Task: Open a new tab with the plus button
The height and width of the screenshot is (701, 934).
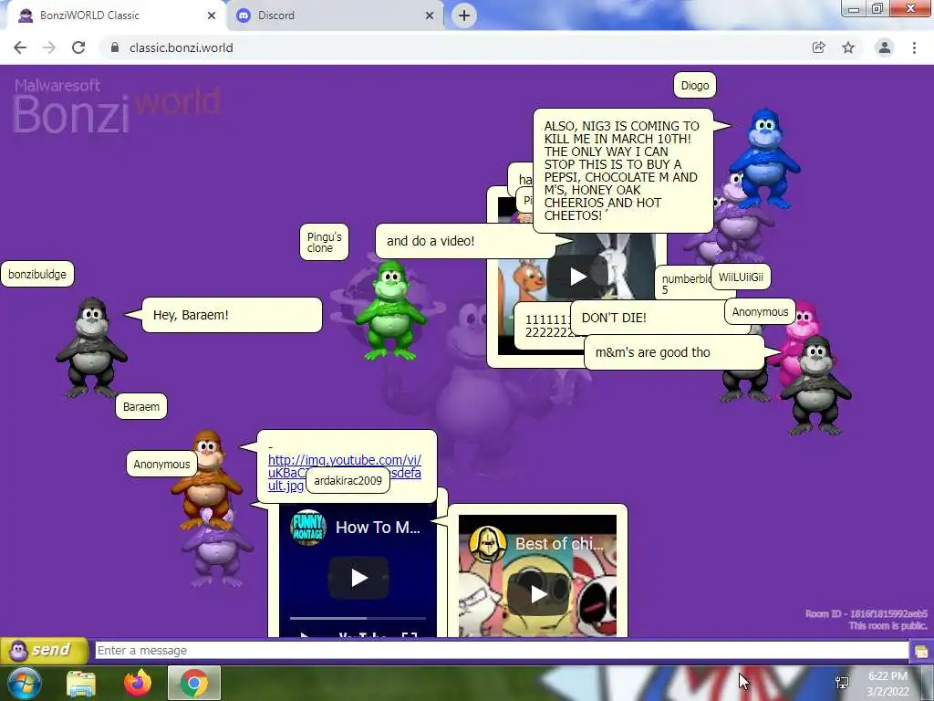Action: point(464,16)
